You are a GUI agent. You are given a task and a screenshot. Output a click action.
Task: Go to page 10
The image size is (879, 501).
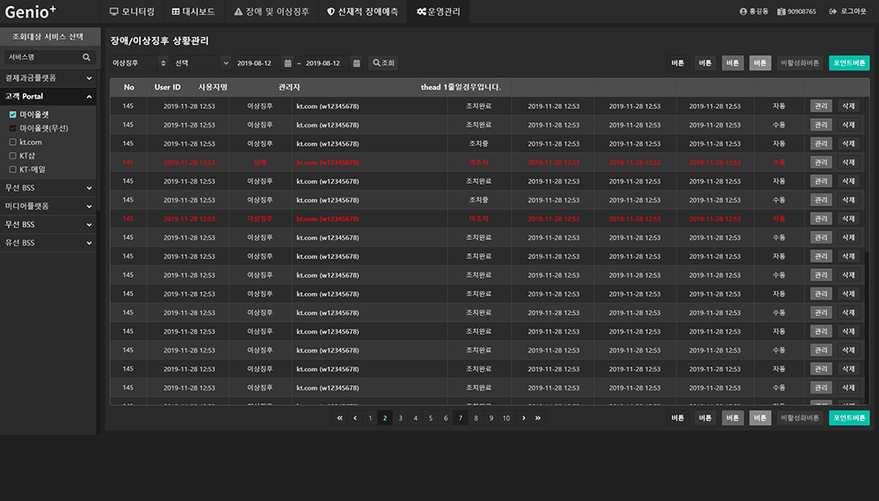(x=506, y=418)
